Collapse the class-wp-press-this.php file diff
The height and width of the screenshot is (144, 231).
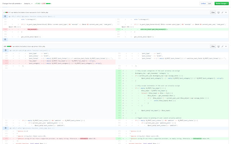click(x=226, y=46)
